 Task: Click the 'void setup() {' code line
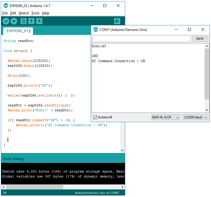(18, 51)
